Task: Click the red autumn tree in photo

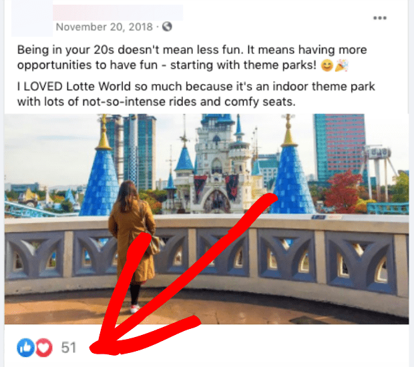Action: point(343,192)
